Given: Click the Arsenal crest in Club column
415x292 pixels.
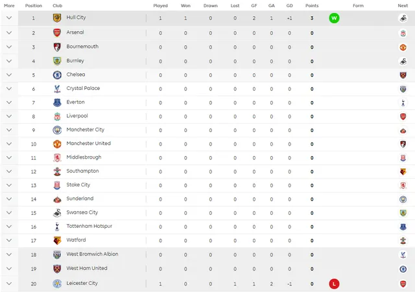Looking at the screenshot, I should [x=57, y=33].
